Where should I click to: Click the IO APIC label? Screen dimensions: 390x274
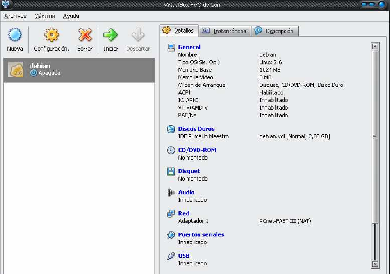click(x=188, y=100)
